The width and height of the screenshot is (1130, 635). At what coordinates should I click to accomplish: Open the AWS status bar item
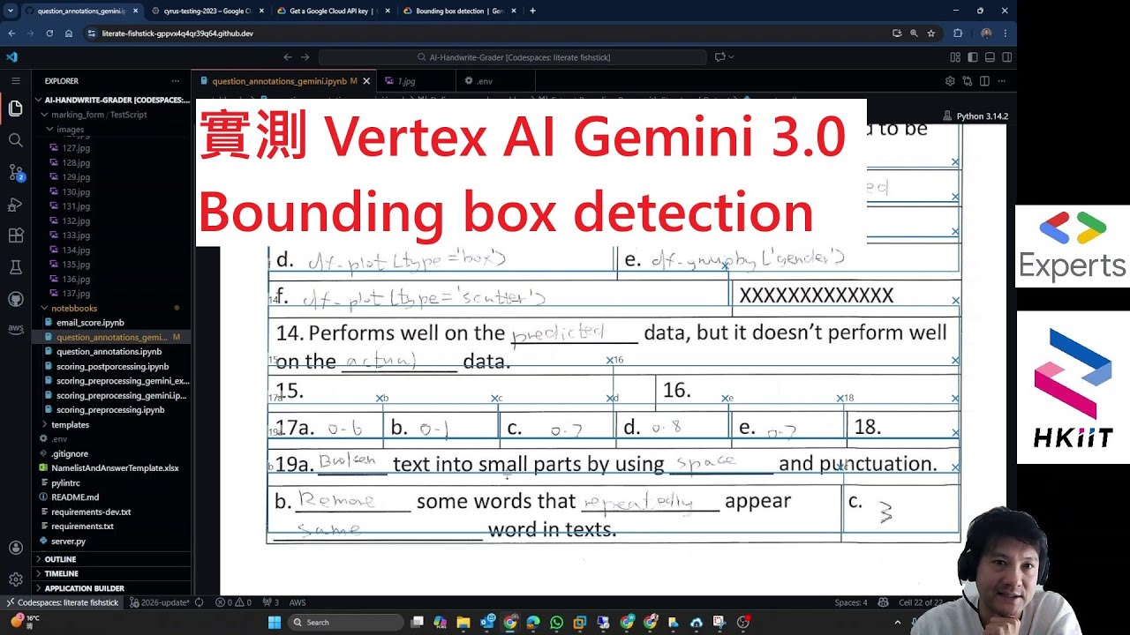pyautogui.click(x=298, y=602)
